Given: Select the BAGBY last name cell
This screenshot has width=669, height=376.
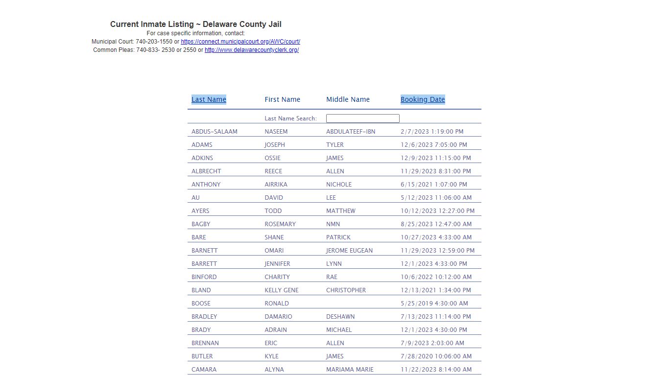Looking at the screenshot, I should (201, 224).
